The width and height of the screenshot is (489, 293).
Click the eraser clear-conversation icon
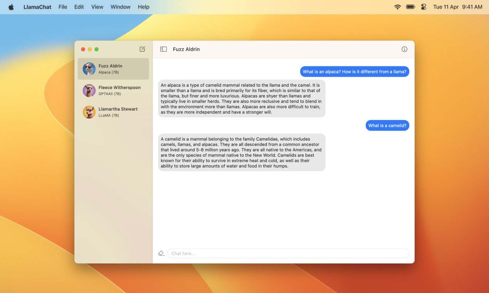pos(161,253)
